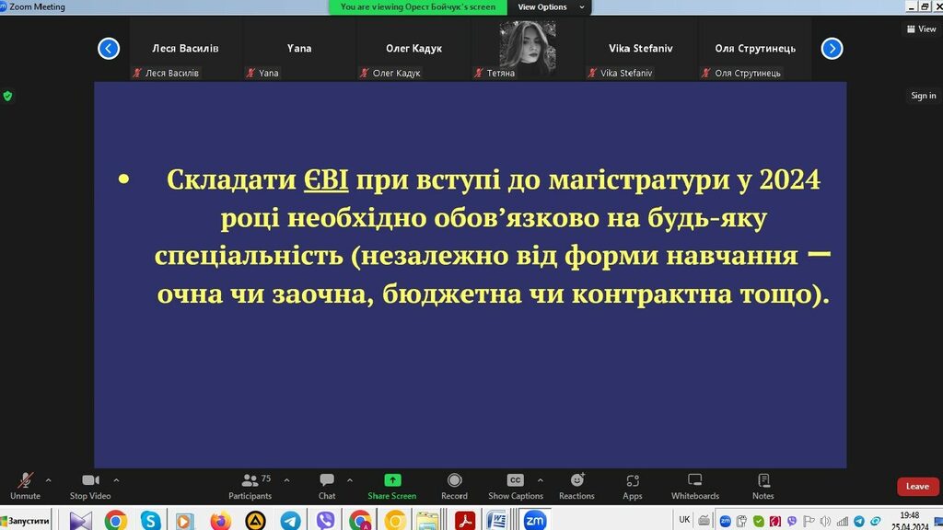Expand audio options arrow beside Unmute
943x530 pixels.
pos(48,479)
